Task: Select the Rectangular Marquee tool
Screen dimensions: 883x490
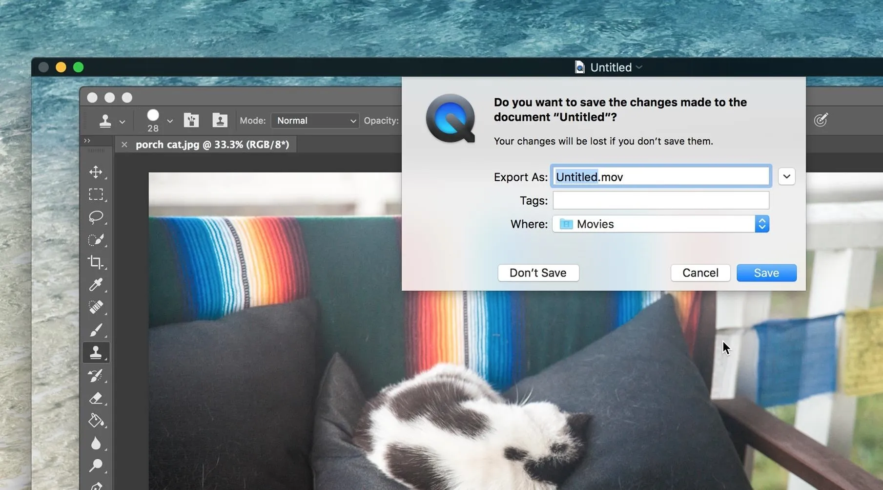Action: [x=96, y=194]
